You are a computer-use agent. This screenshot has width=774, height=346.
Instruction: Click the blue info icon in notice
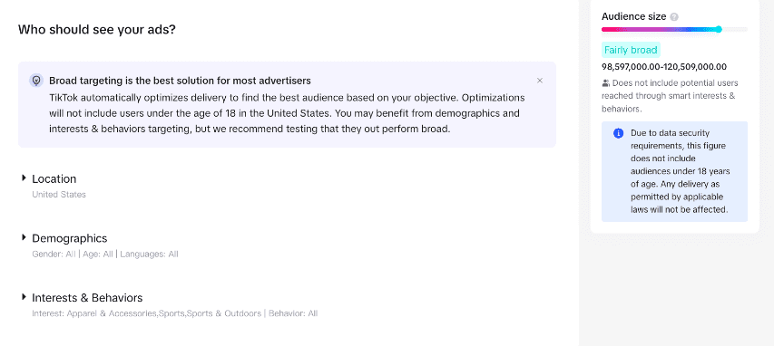(618, 133)
